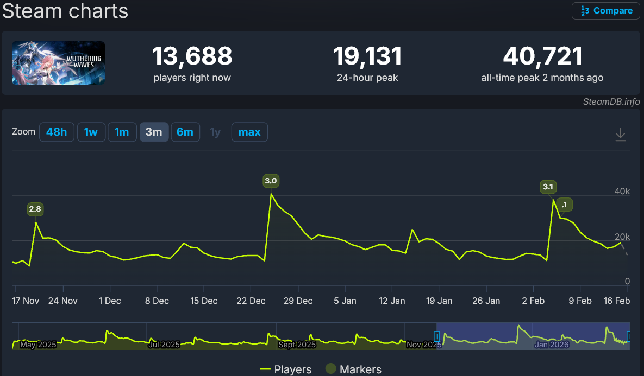Select the Sept 2025 navigator label
Viewport: 644px width, 376px height.
pos(297,345)
